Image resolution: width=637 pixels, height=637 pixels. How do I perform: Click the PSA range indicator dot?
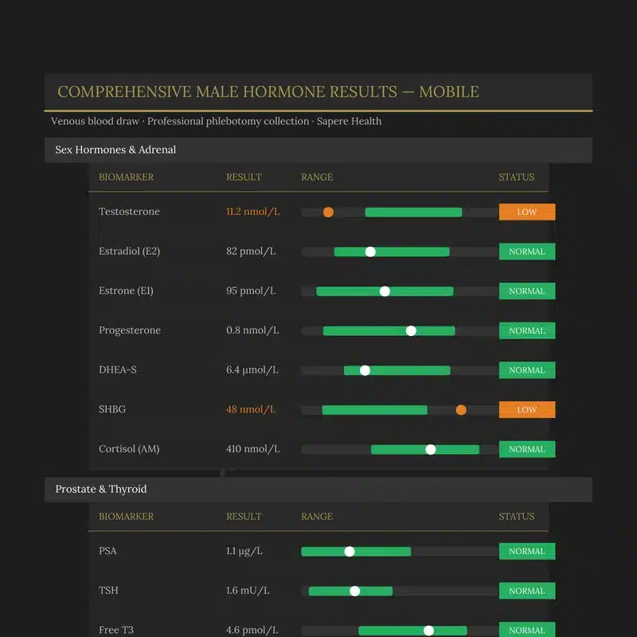click(x=350, y=551)
